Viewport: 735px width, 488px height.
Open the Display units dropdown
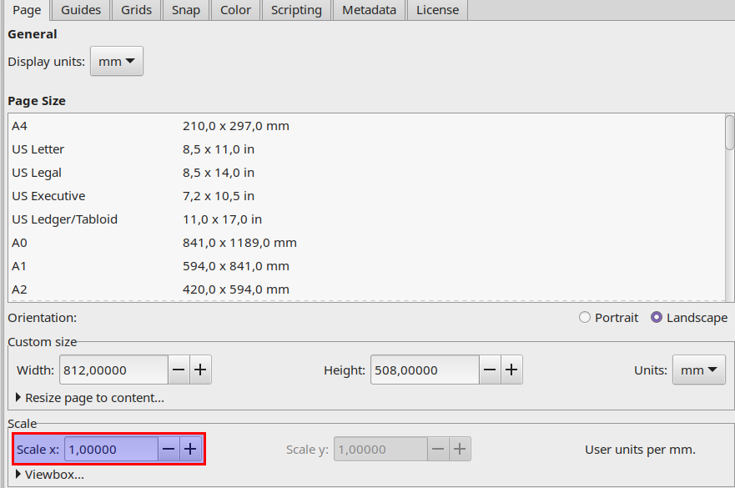click(x=117, y=61)
